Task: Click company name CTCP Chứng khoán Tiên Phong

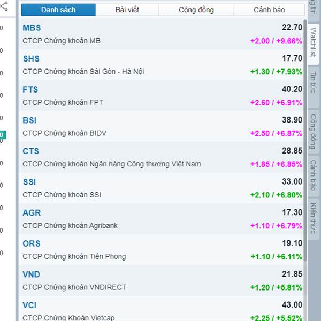Action: pyautogui.click(x=74, y=256)
